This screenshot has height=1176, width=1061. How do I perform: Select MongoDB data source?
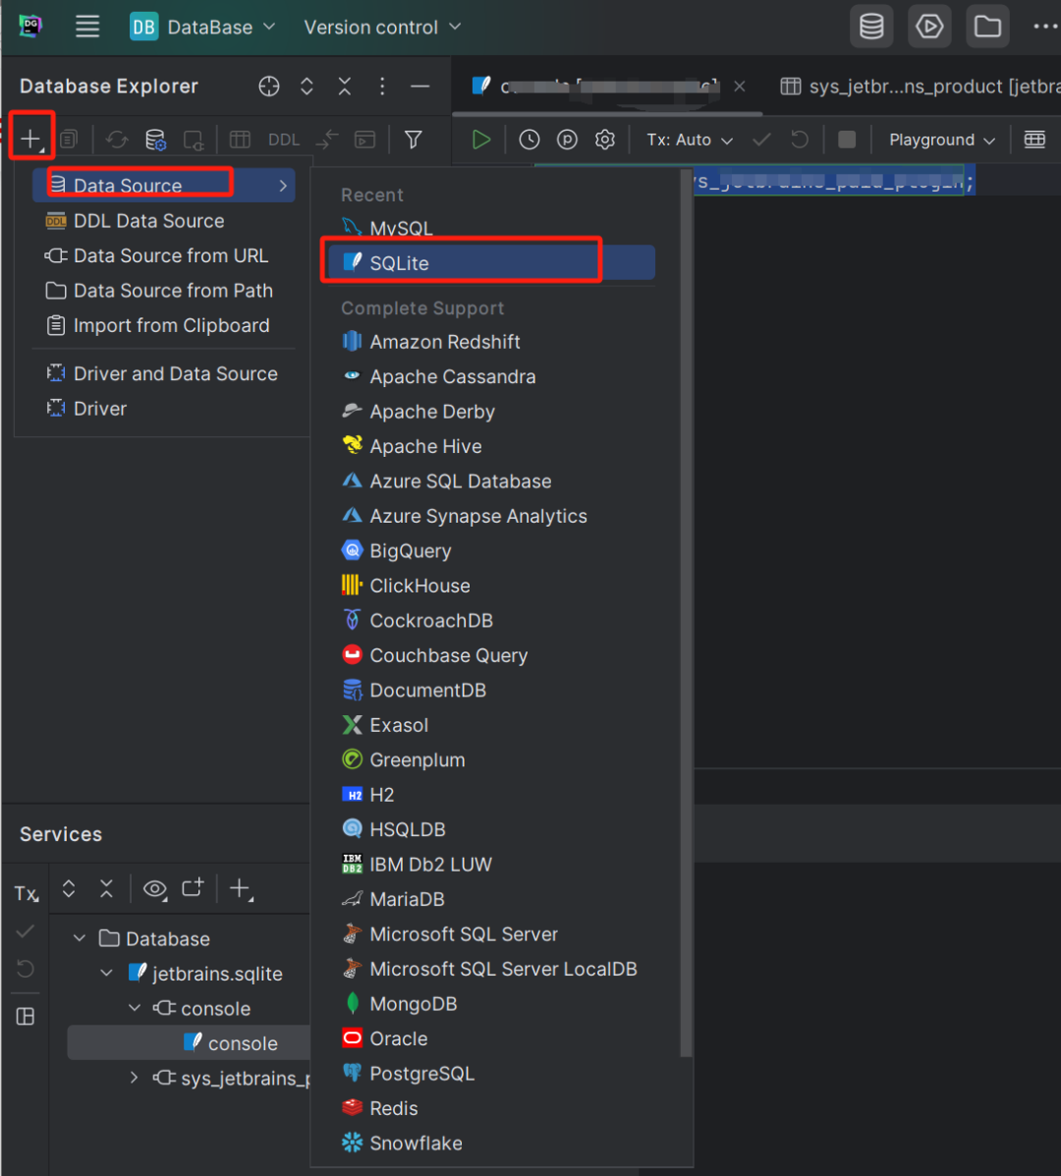491,1003
